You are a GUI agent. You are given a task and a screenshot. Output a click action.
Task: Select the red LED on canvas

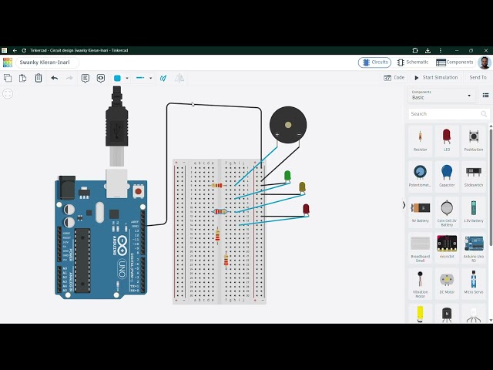[x=306, y=209]
